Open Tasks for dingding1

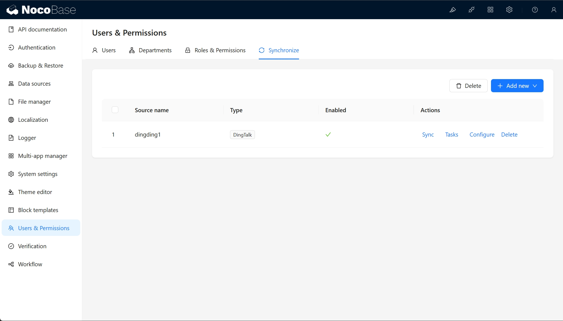click(451, 135)
